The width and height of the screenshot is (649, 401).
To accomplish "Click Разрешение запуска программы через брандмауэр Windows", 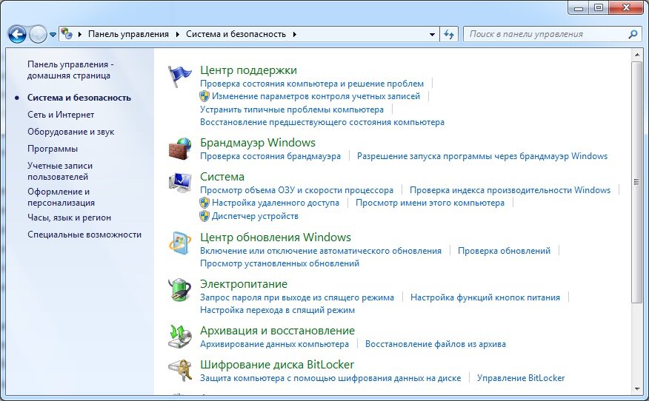I will (x=482, y=156).
